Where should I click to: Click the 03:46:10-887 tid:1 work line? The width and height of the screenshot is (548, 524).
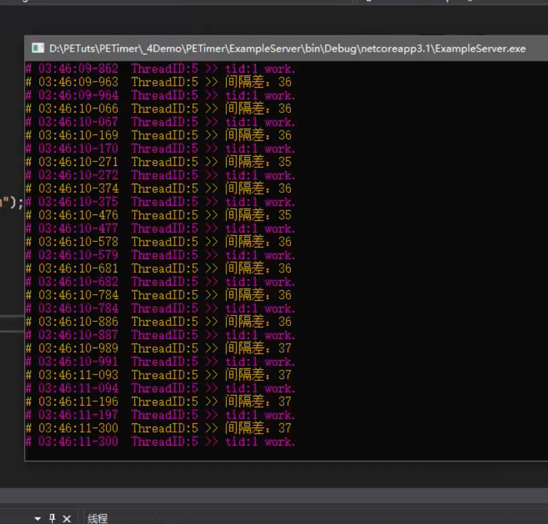(x=160, y=335)
